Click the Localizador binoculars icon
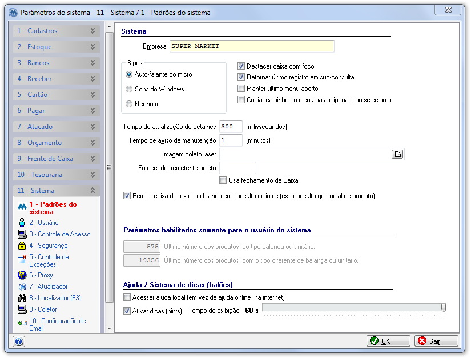Image resolution: width=471 pixels, height=358 pixels. [x=22, y=298]
